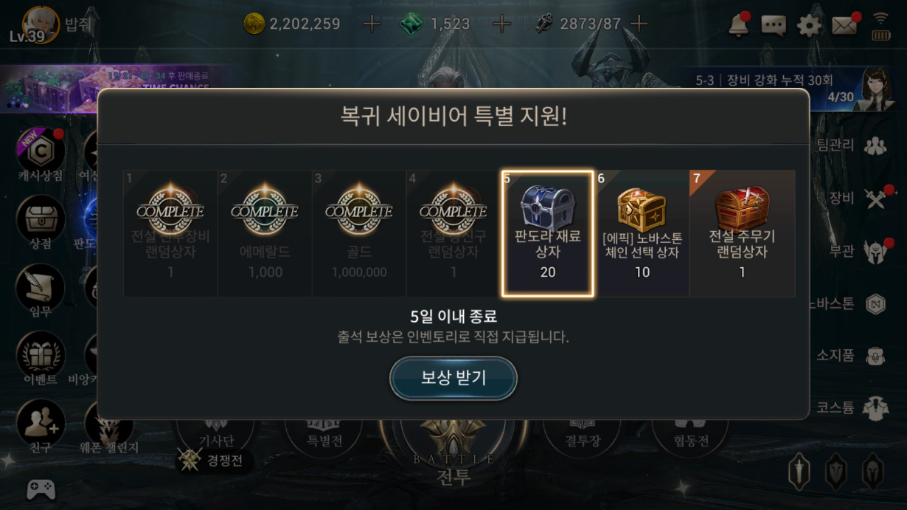
Task: Open the 상점 shop chest icon
Action: [x=41, y=225]
